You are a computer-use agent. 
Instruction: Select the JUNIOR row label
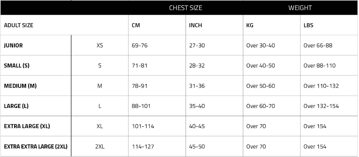(x=13, y=45)
